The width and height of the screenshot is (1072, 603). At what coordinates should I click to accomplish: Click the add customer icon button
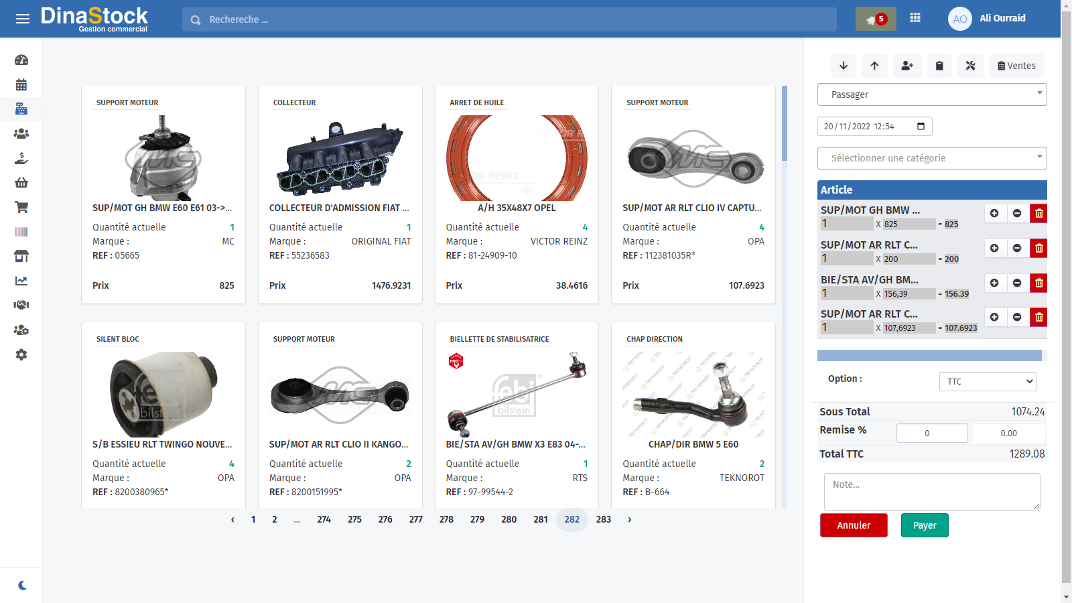(907, 66)
